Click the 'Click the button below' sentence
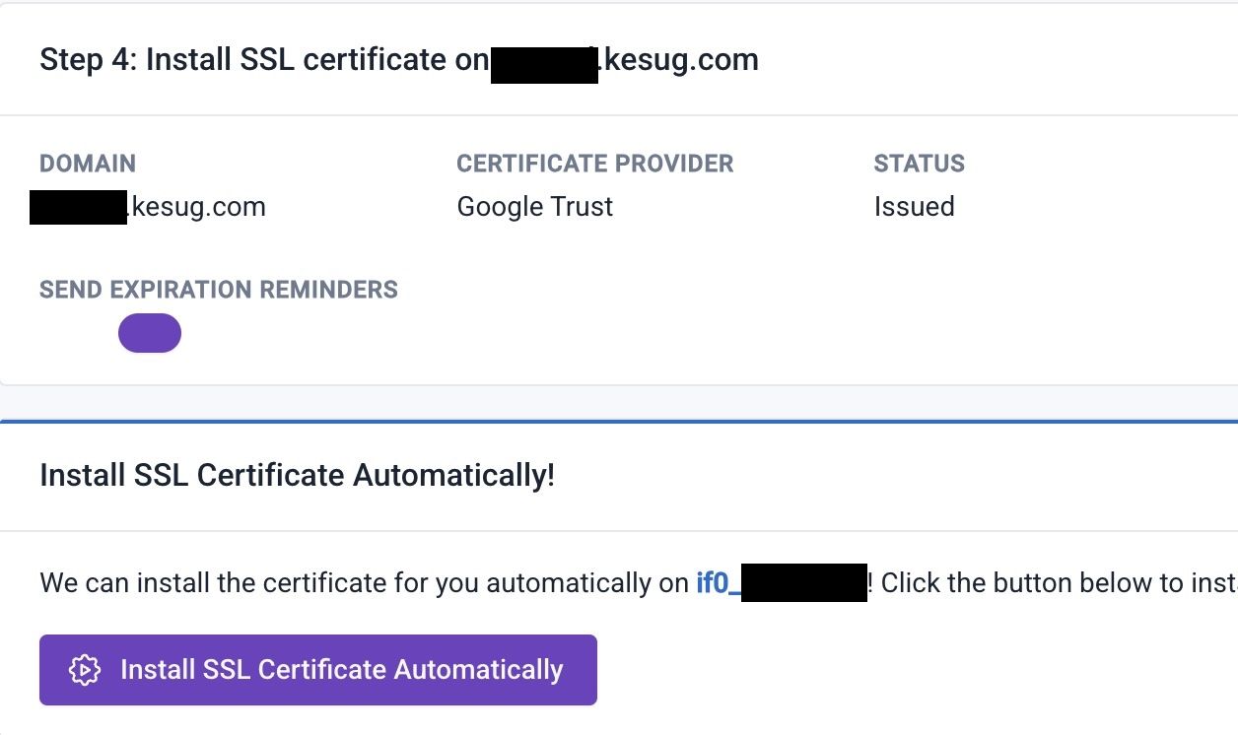This screenshot has width=1238, height=735. click(1055, 583)
